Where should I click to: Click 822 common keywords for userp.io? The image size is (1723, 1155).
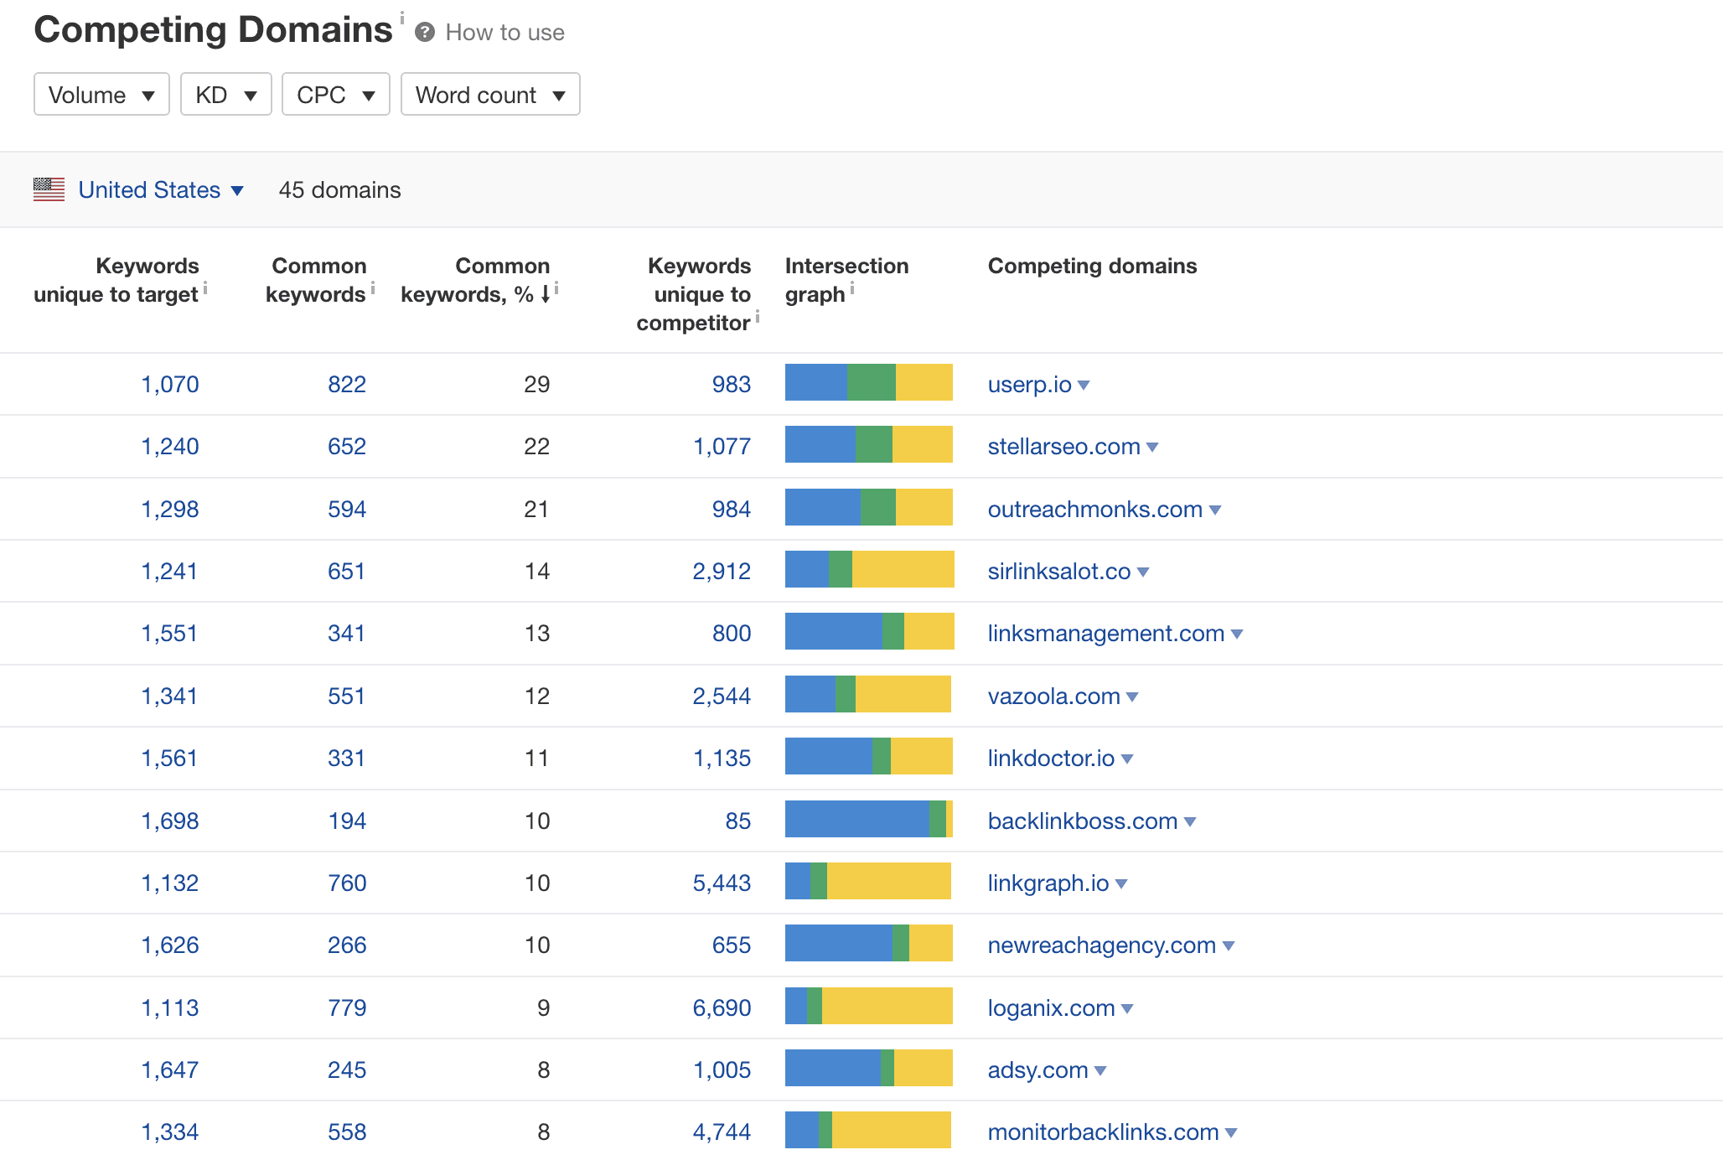tap(347, 385)
